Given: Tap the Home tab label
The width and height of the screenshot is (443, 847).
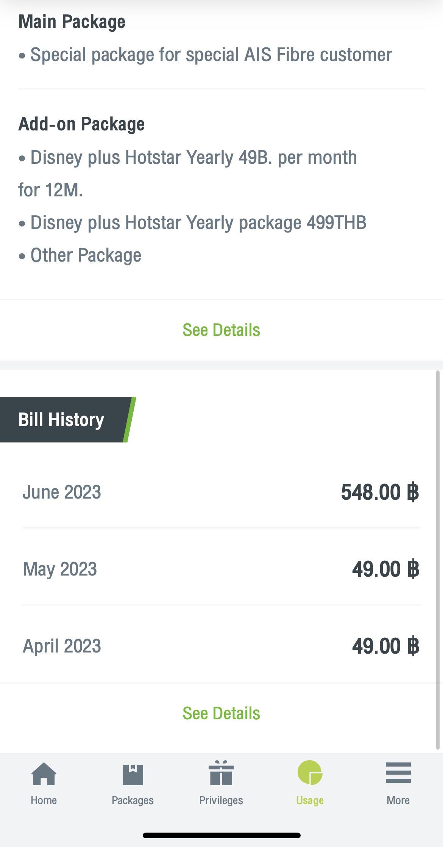Looking at the screenshot, I should point(44,800).
